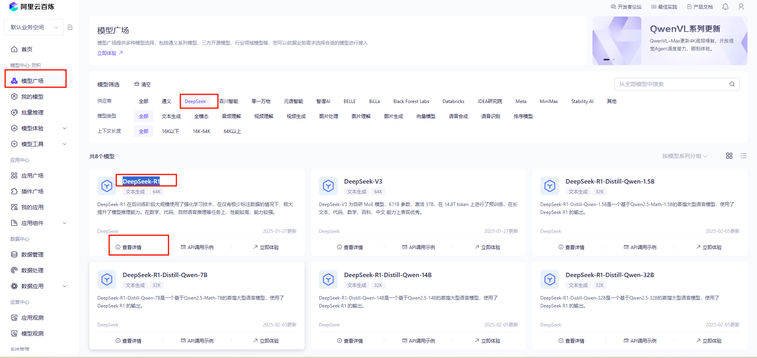Click 立即体验 for DeepSeek-R1-Distill-Qwen-1.5B
This screenshot has width=757, height=358.
(x=709, y=247)
